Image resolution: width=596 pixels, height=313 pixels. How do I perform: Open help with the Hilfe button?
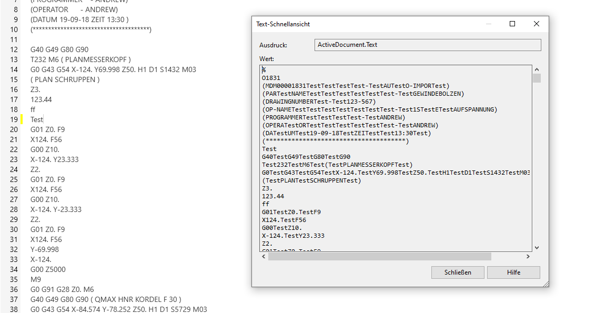pyautogui.click(x=513, y=272)
